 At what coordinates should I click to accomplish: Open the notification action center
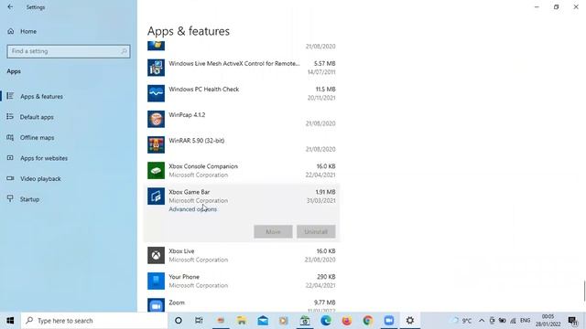click(x=572, y=321)
